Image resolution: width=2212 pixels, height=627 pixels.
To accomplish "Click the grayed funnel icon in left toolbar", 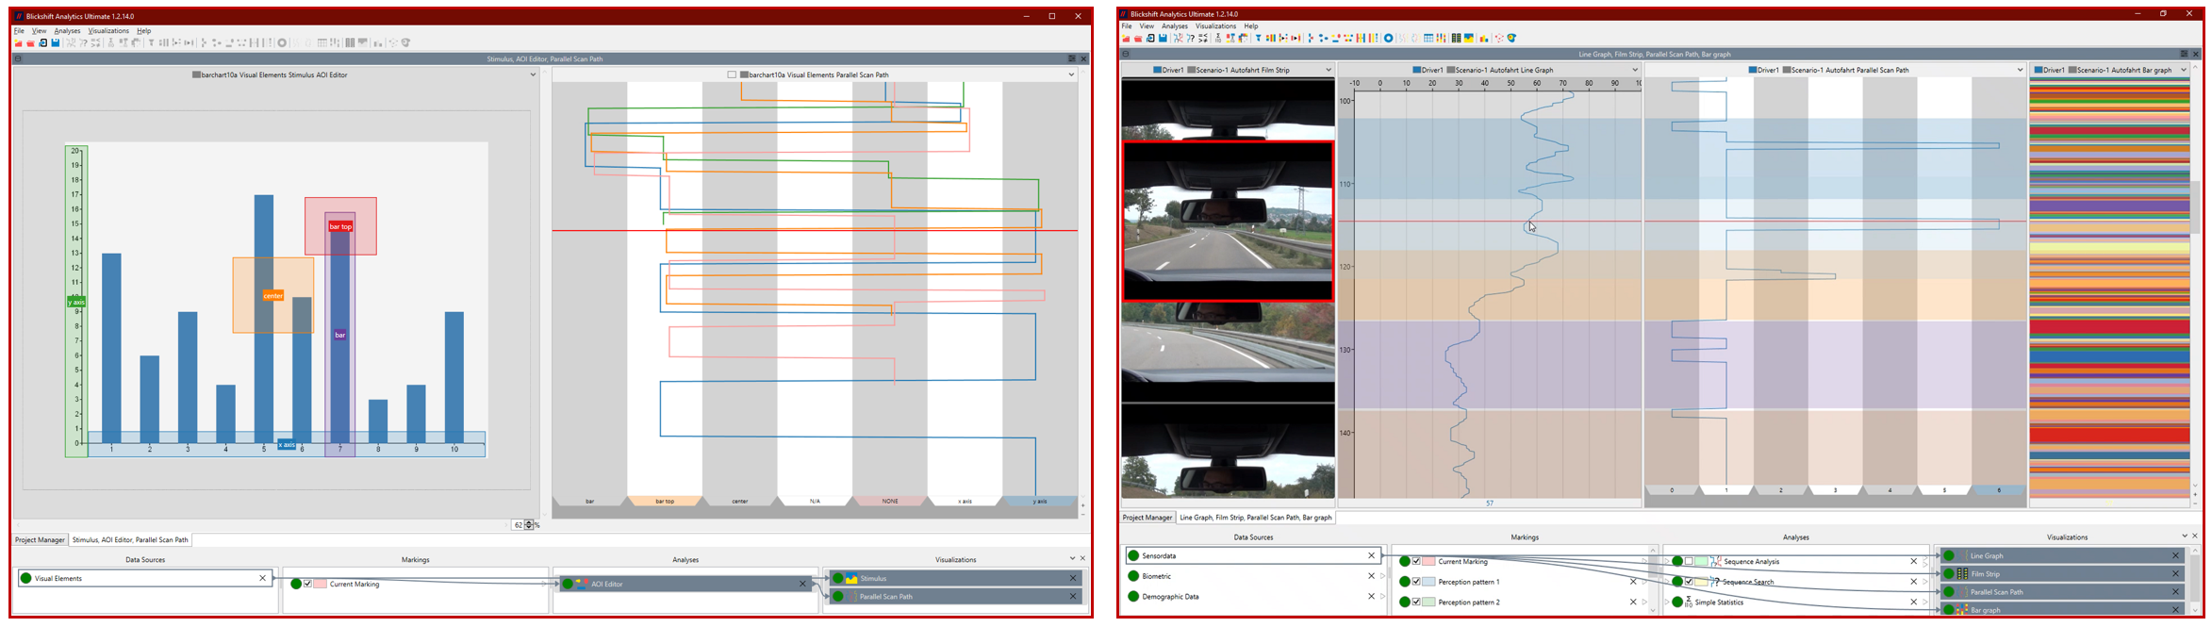I will [x=151, y=42].
